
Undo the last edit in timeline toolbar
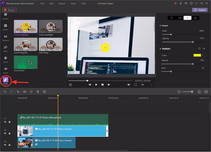pyautogui.click(x=5, y=92)
